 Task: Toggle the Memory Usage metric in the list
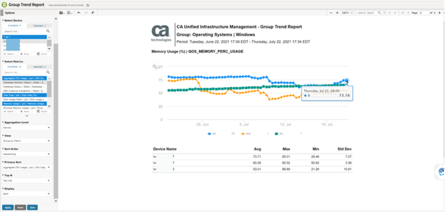coord(25,104)
